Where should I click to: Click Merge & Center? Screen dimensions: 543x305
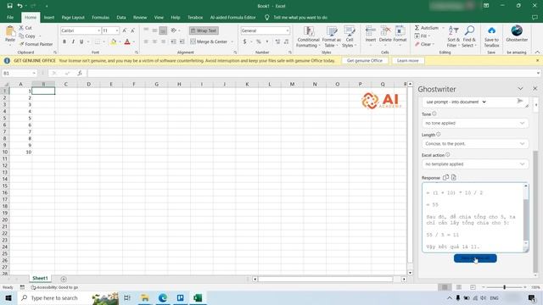pos(209,42)
